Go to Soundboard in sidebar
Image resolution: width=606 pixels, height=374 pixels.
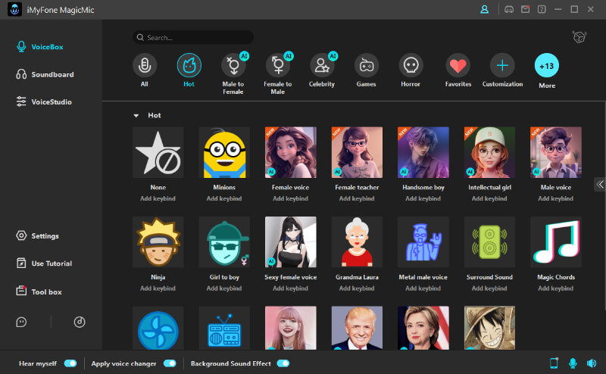(45, 74)
